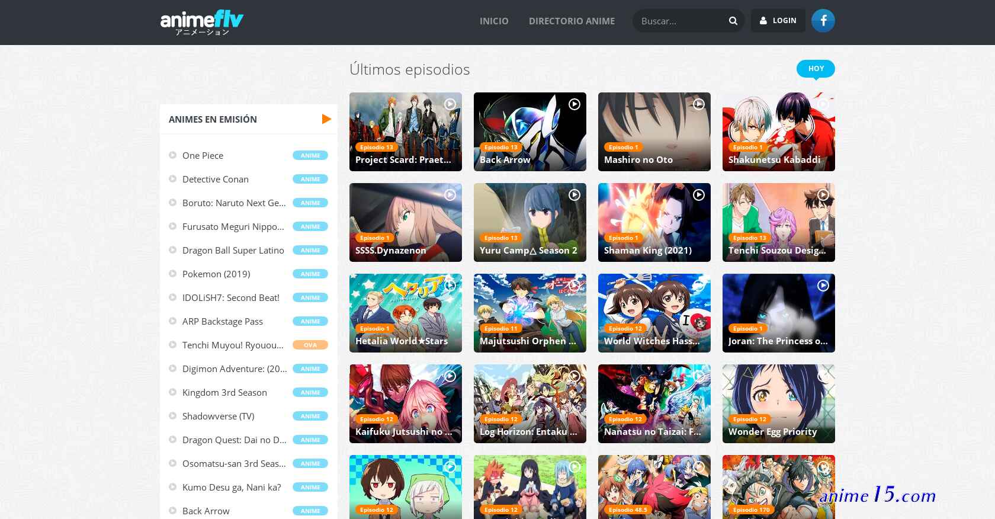This screenshot has height=519, width=995.
Task: Open the Episodio 170 thumbnail
Action: click(x=779, y=487)
